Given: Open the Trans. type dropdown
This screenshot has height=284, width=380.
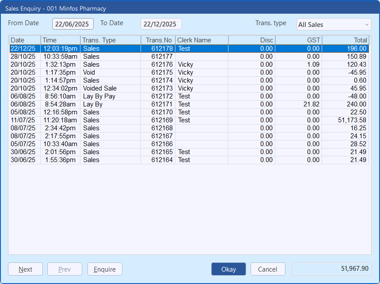Looking at the screenshot, I should tap(334, 25).
